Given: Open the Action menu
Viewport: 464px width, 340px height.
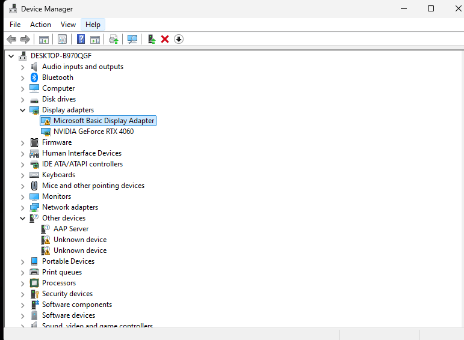Looking at the screenshot, I should pos(40,25).
